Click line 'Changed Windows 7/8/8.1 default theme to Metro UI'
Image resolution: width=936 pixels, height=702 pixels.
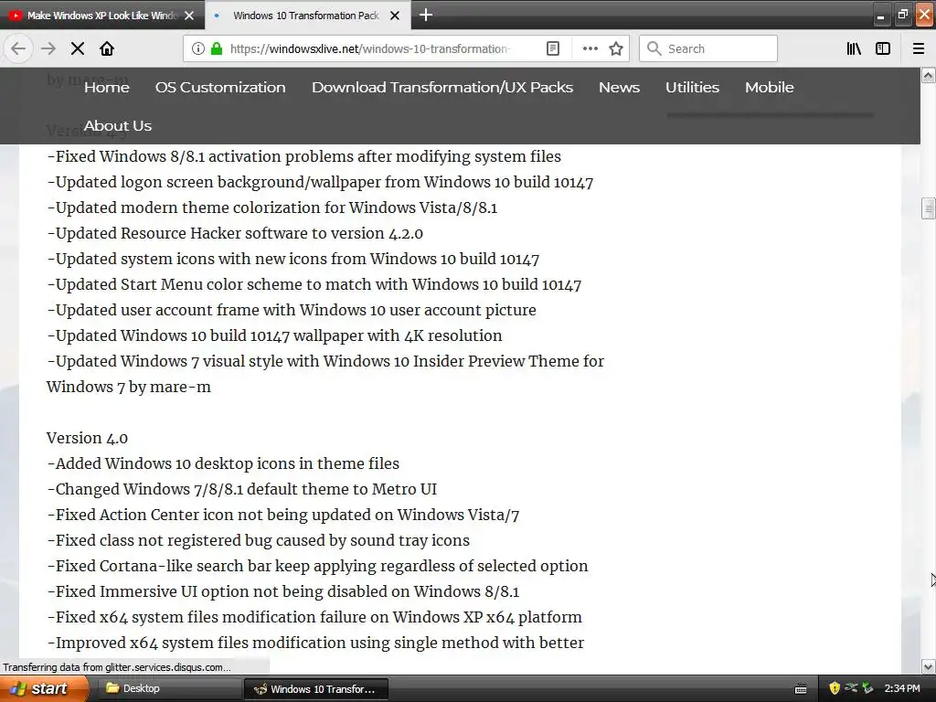click(241, 490)
